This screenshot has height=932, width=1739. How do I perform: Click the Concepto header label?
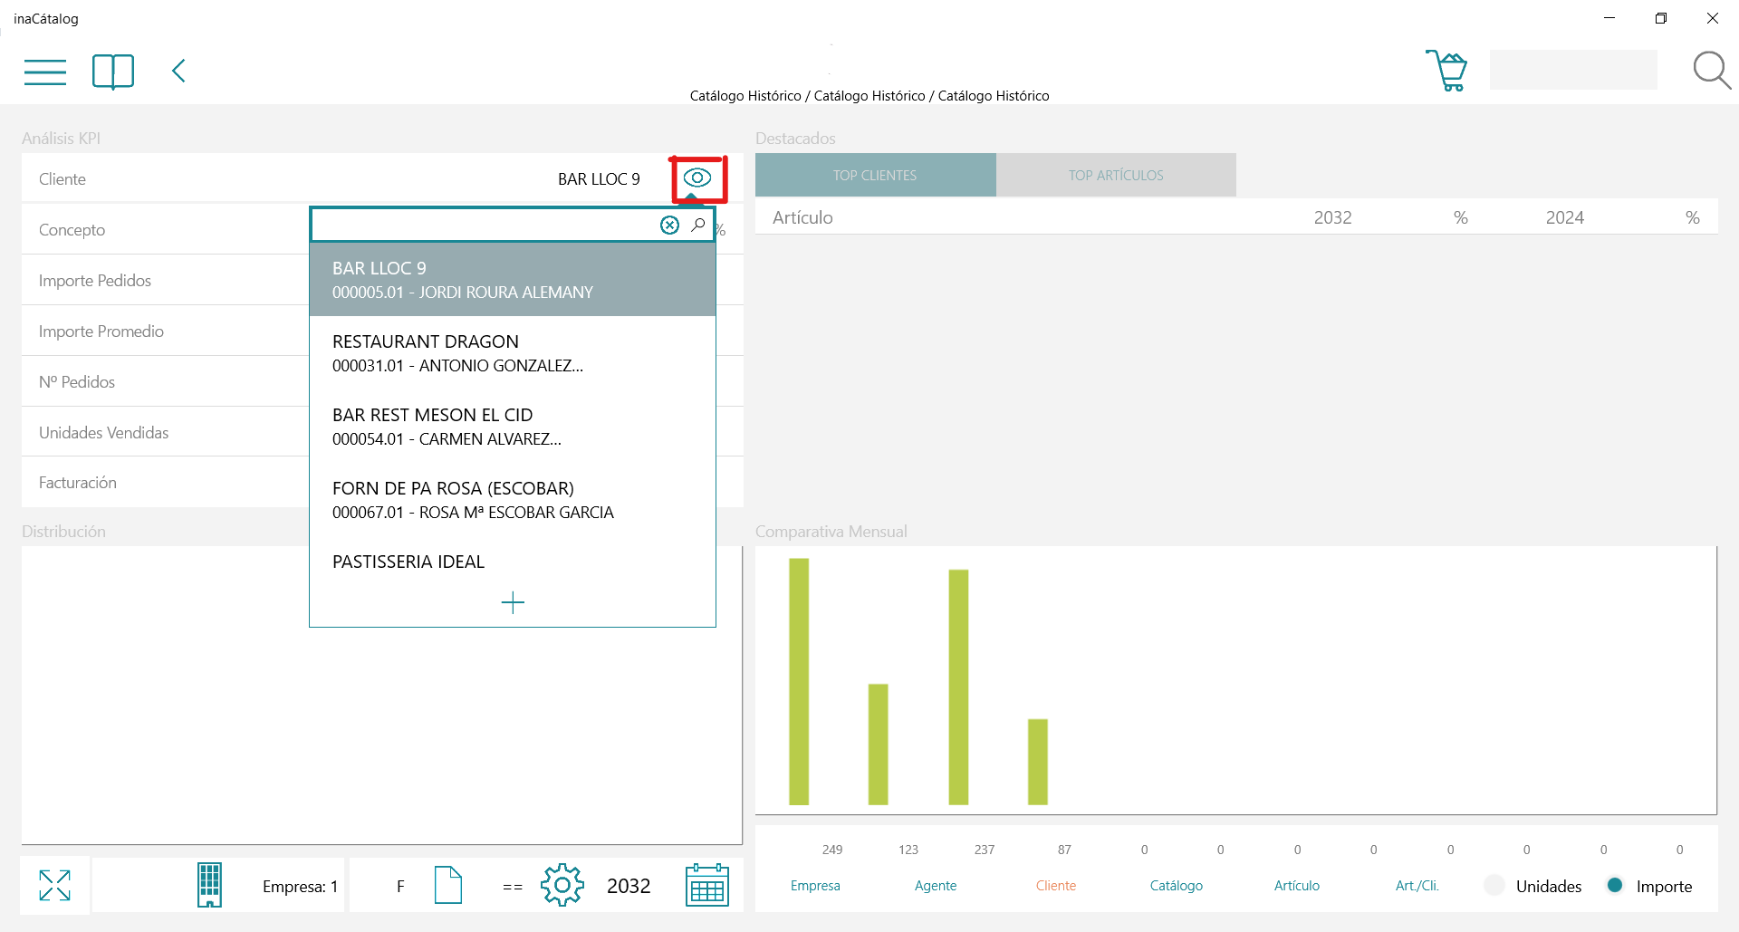tap(72, 230)
